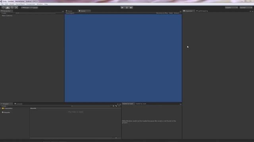This screenshot has width=254, height=142.
Task: Click the Project search field
Action: click(91, 106)
